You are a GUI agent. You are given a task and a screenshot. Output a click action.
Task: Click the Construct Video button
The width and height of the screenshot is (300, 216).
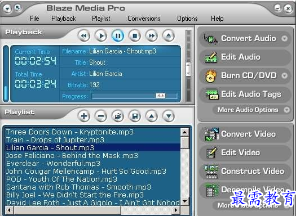click(245, 171)
